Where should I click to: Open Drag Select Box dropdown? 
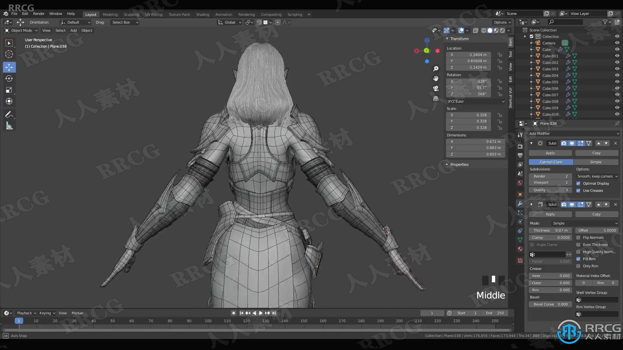coord(125,22)
